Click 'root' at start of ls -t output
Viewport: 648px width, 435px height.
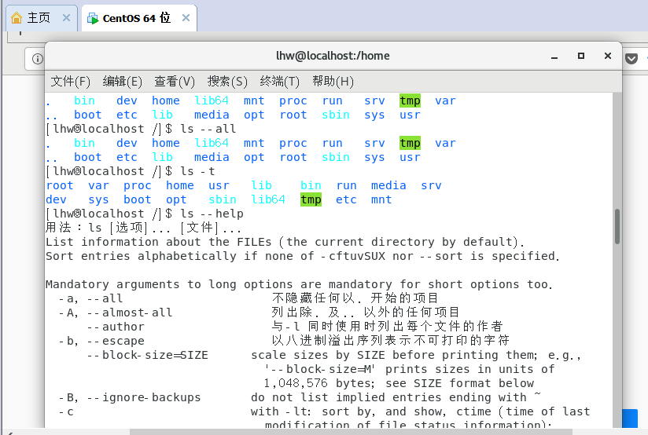pyautogui.click(x=60, y=186)
